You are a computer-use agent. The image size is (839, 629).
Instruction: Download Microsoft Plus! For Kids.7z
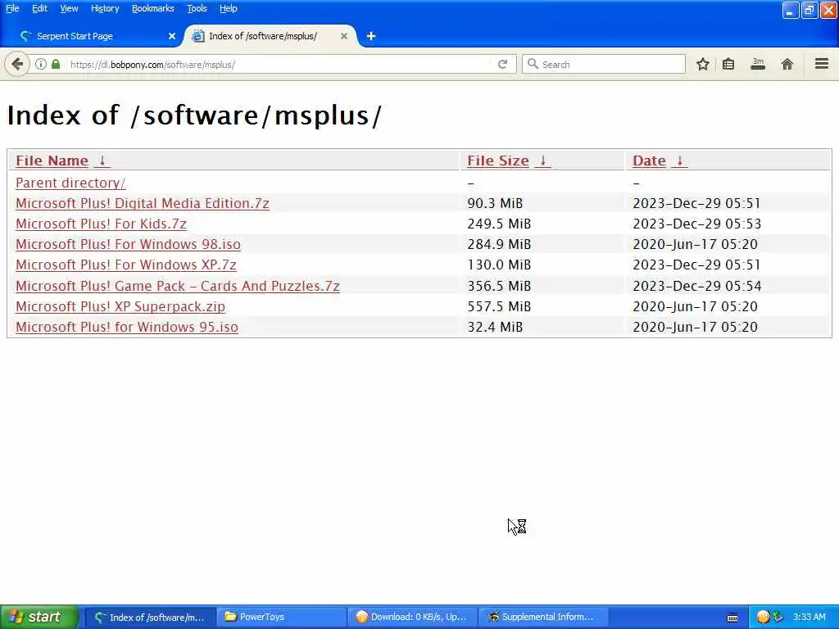101,224
